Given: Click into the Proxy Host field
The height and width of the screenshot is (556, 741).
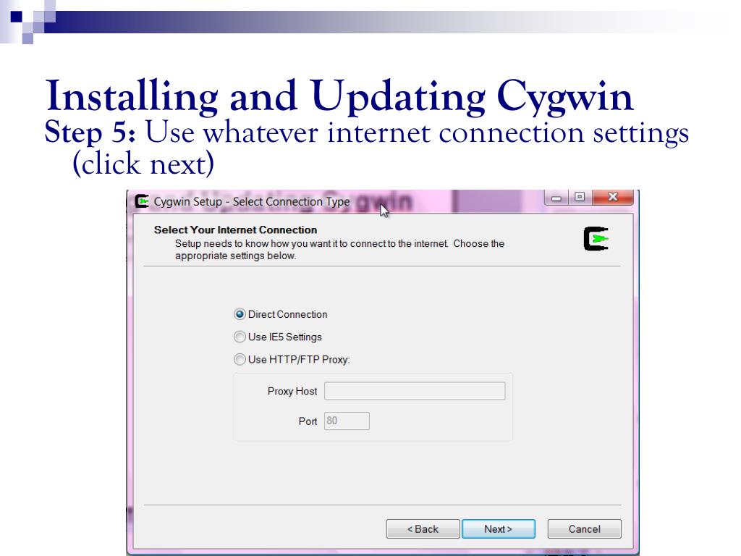Looking at the screenshot, I should point(415,391).
